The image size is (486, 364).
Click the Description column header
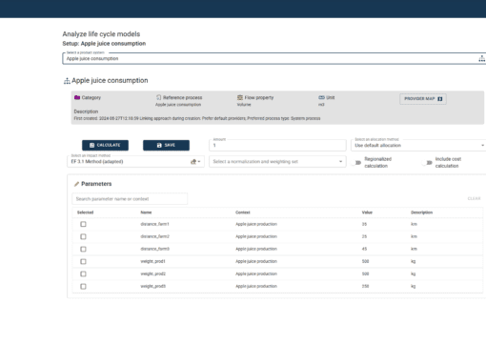pos(421,212)
